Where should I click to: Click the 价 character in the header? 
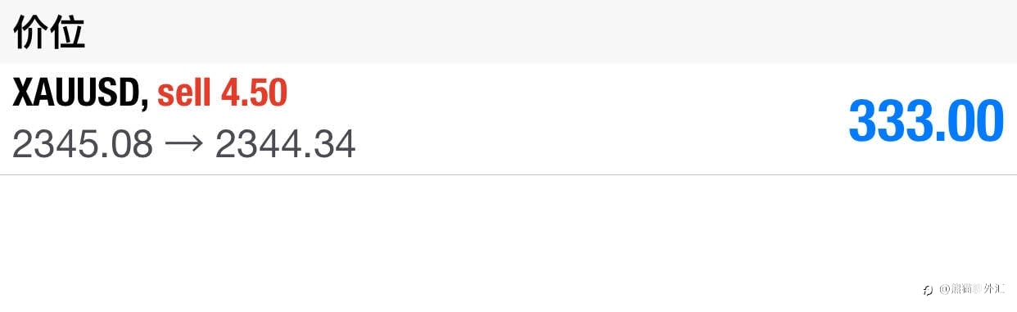(30, 33)
